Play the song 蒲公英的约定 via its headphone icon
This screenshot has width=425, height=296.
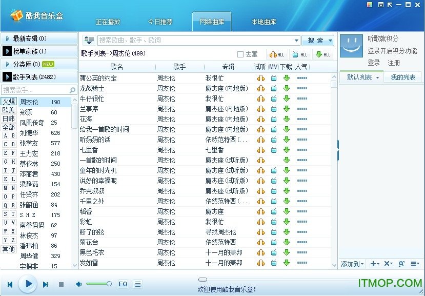point(261,78)
